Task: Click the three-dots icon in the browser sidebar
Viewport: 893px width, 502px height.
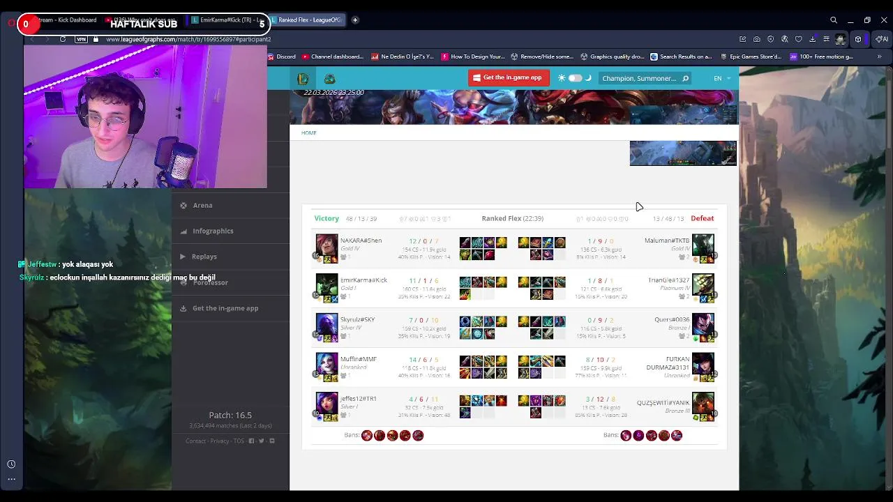Action: pyautogui.click(x=11, y=479)
